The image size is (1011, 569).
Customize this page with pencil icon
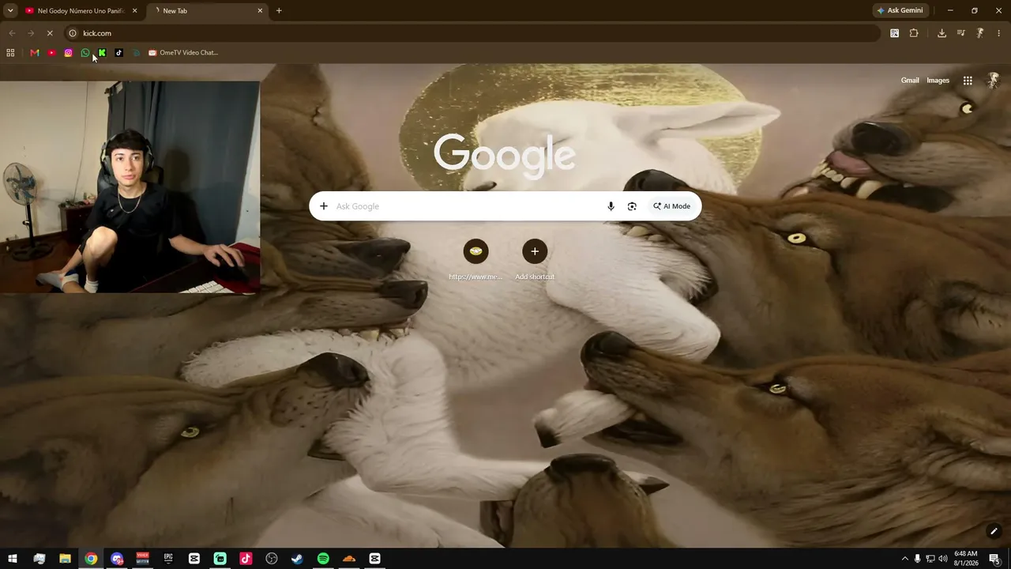[994, 531]
